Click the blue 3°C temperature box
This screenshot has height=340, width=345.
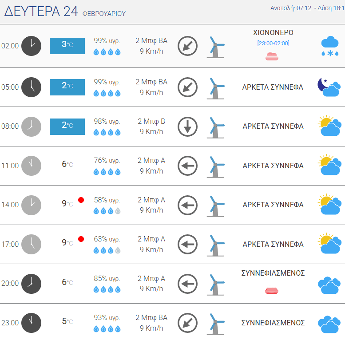[67, 46]
